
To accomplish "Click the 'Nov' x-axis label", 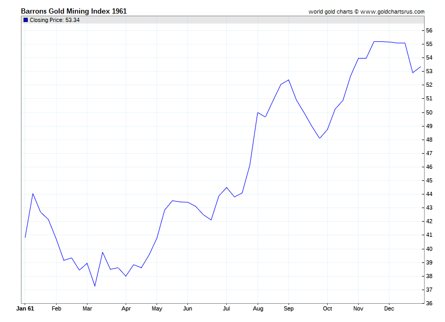I will 358,308.
